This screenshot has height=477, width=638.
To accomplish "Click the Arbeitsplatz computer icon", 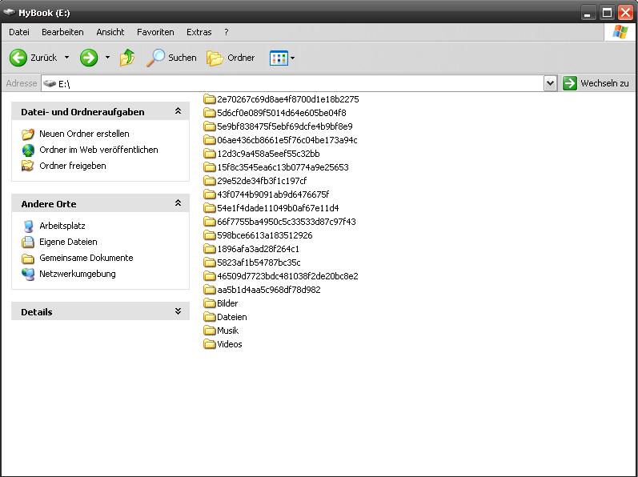I will pos(28,226).
